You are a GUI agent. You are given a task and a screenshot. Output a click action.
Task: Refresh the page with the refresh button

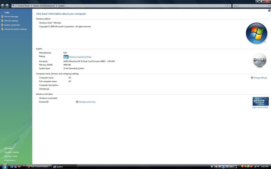tap(229, 6)
